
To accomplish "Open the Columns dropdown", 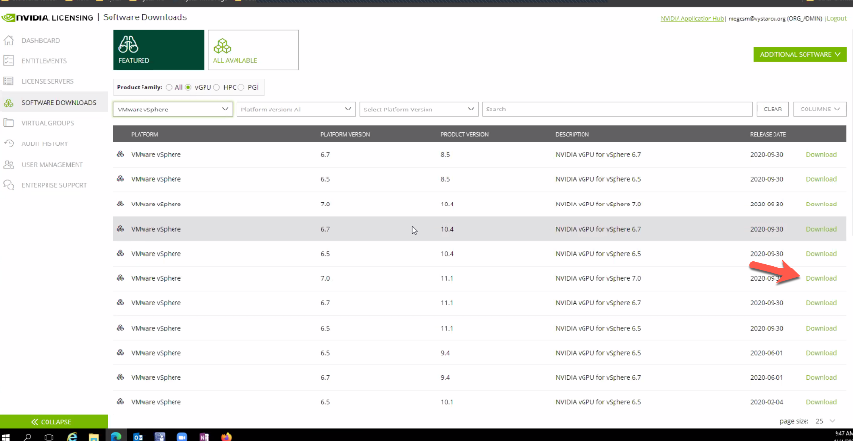I will (820, 109).
